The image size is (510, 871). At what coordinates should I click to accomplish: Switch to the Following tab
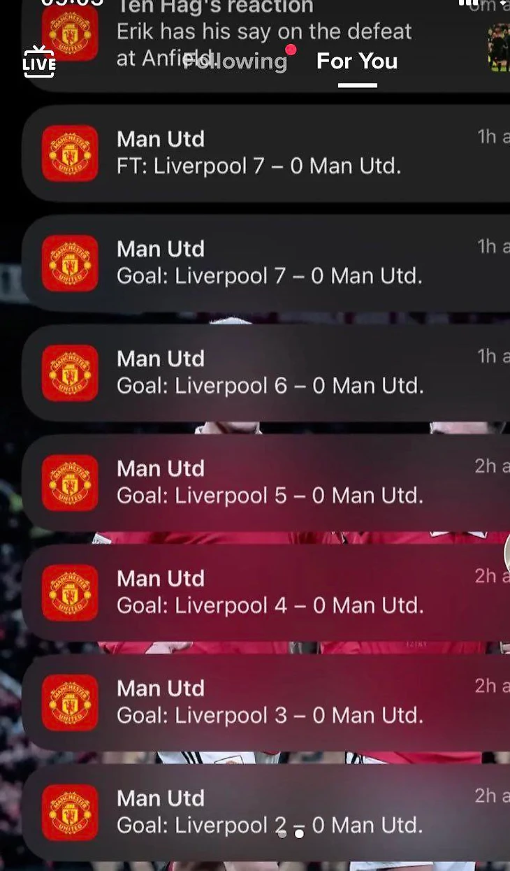coord(235,61)
